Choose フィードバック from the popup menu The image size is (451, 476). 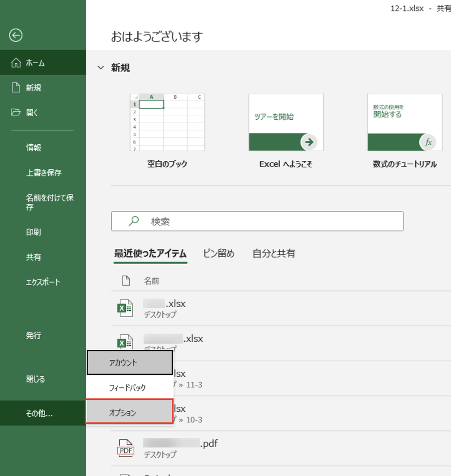(130, 387)
